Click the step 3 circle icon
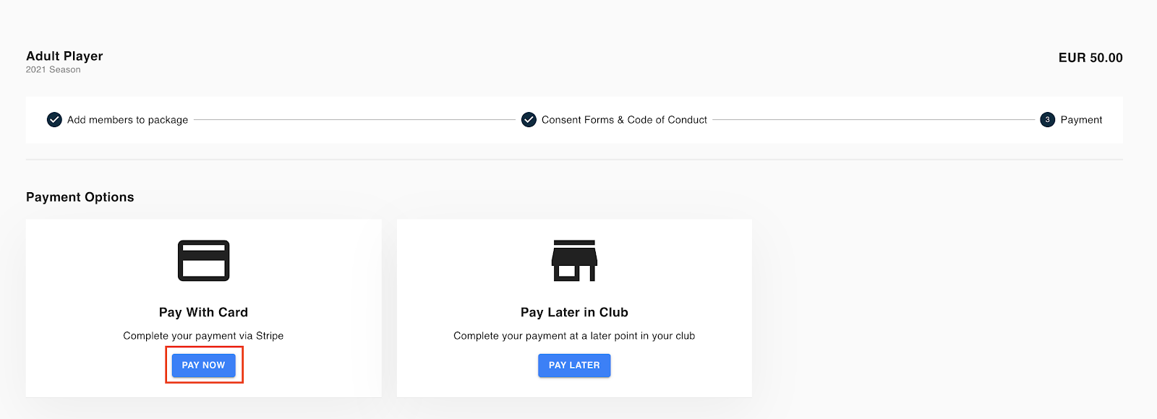The image size is (1157, 419). click(1047, 120)
